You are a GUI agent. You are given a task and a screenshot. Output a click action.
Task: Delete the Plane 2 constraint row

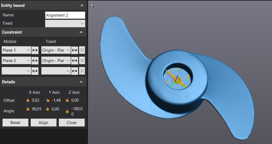(82, 61)
